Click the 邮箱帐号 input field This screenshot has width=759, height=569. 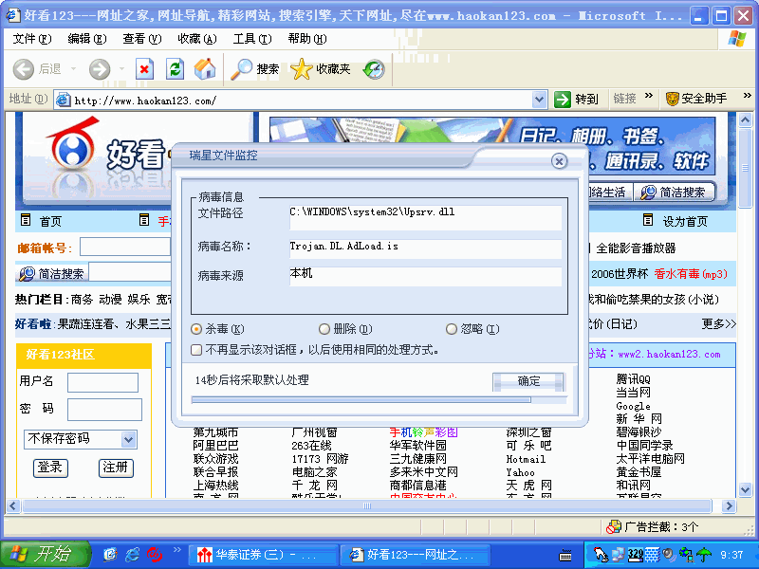pyautogui.click(x=125, y=247)
